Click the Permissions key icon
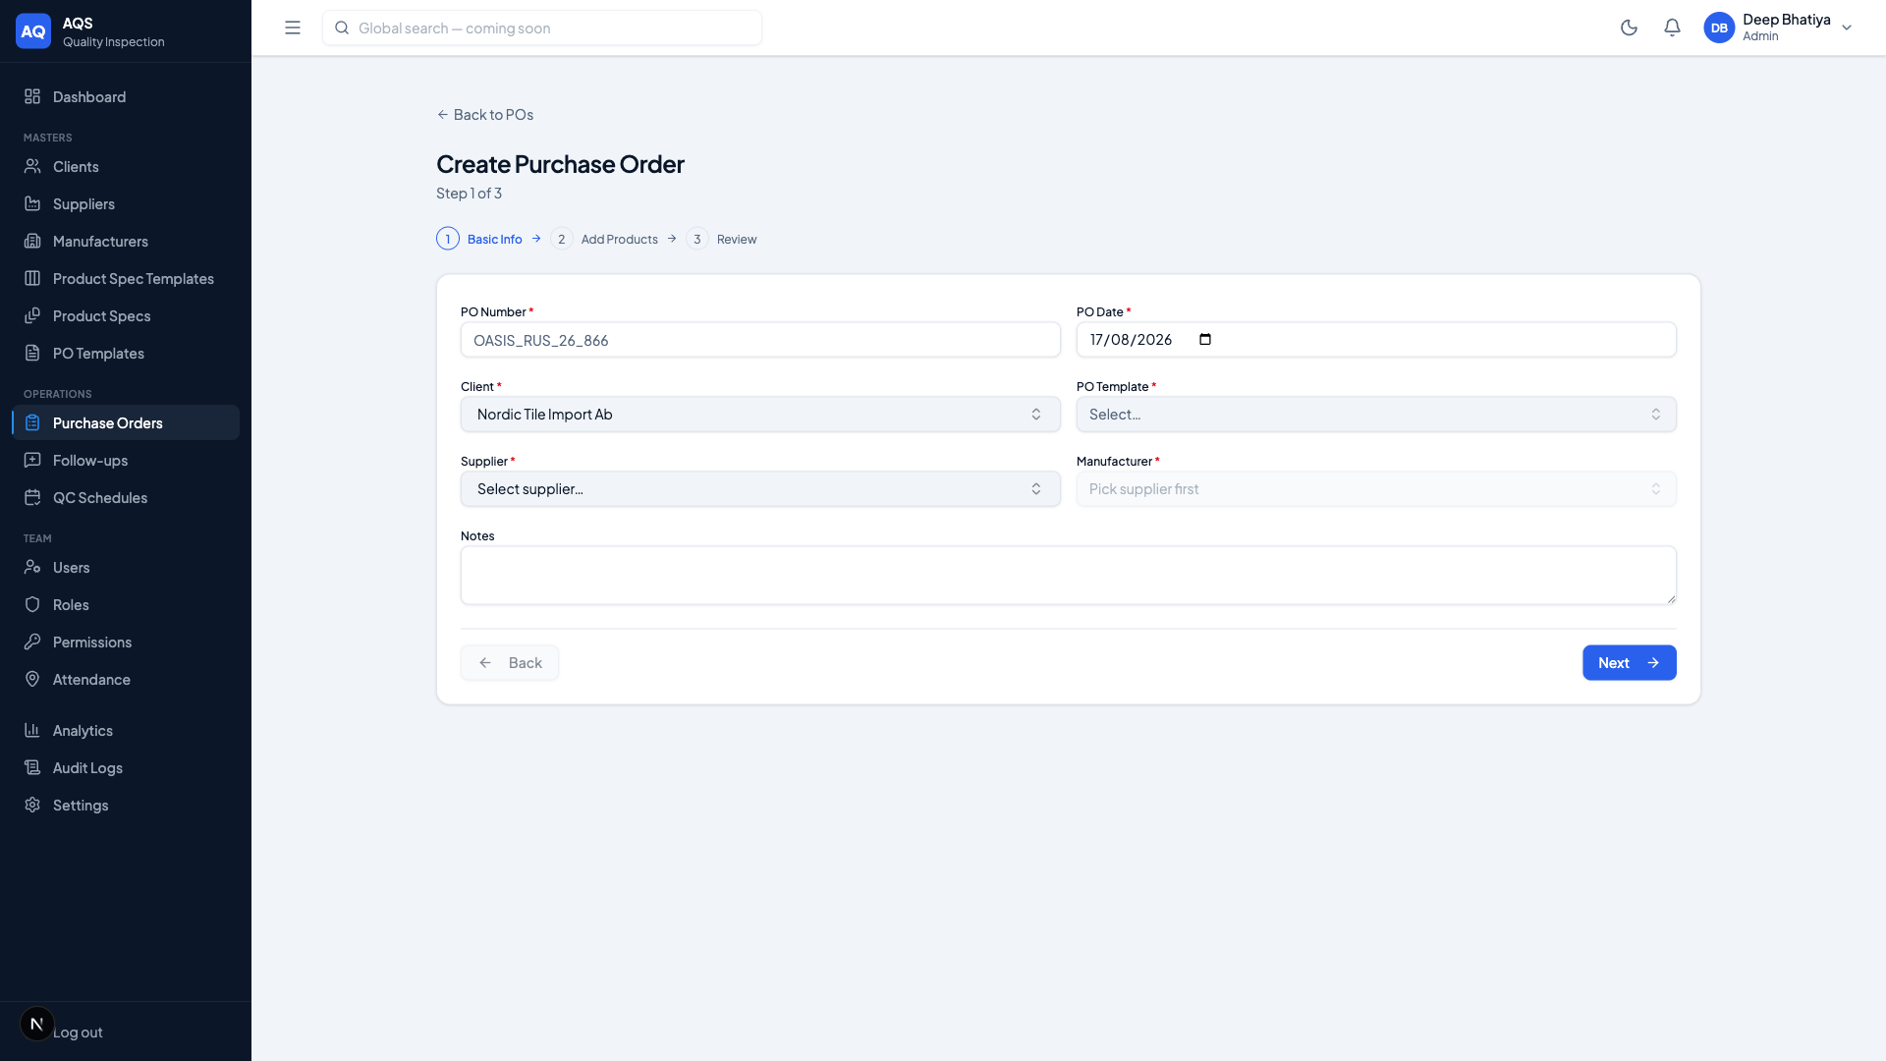 [32, 642]
